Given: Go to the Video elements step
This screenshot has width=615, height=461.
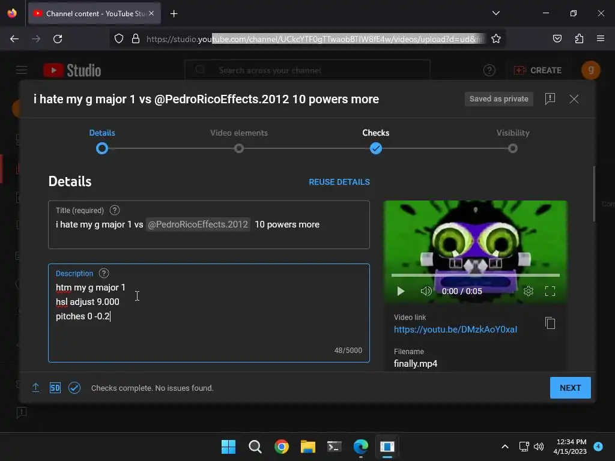Looking at the screenshot, I should [x=239, y=142].
